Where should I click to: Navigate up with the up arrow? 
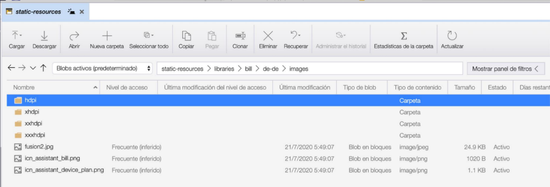(44, 68)
